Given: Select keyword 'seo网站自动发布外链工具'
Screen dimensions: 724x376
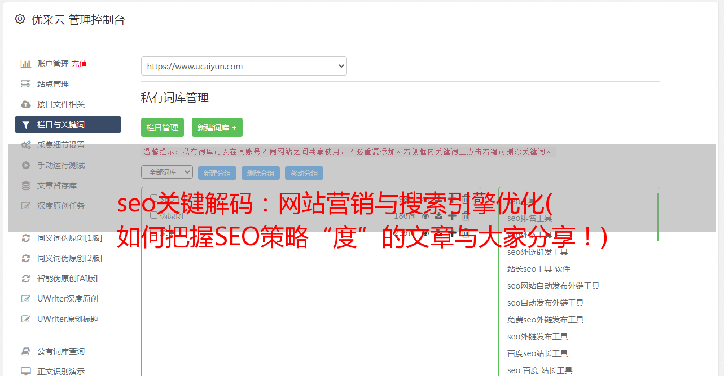Looking at the screenshot, I should click(x=554, y=286).
